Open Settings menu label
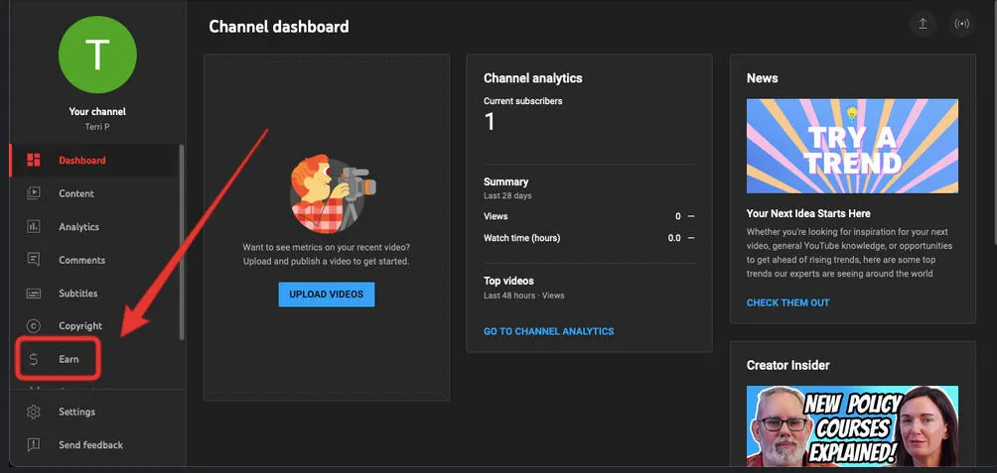 click(76, 413)
